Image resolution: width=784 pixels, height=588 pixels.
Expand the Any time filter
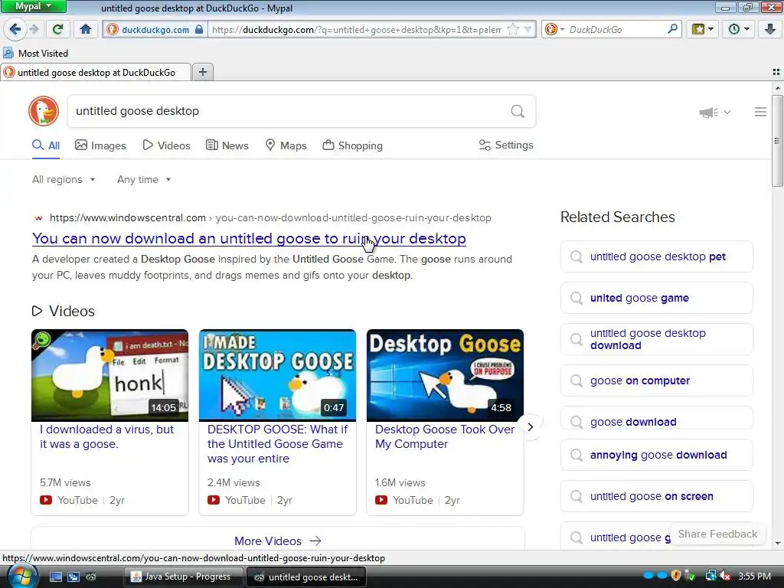coord(144,179)
